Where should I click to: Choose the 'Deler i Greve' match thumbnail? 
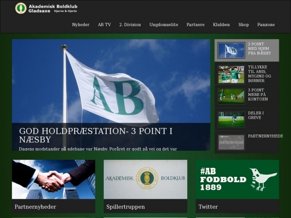click(x=231, y=119)
